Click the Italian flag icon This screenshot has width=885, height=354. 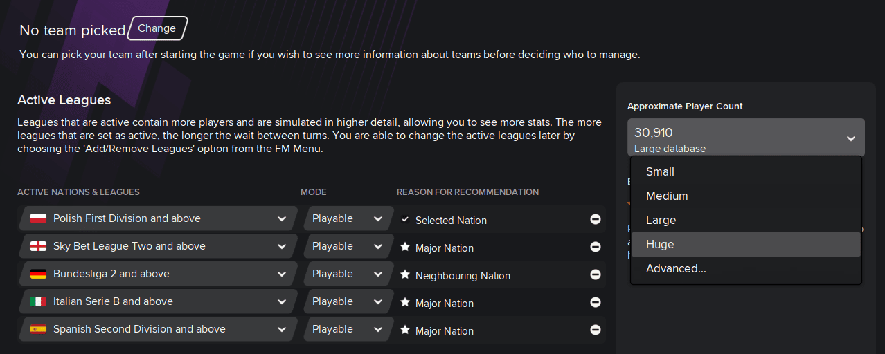coord(38,301)
